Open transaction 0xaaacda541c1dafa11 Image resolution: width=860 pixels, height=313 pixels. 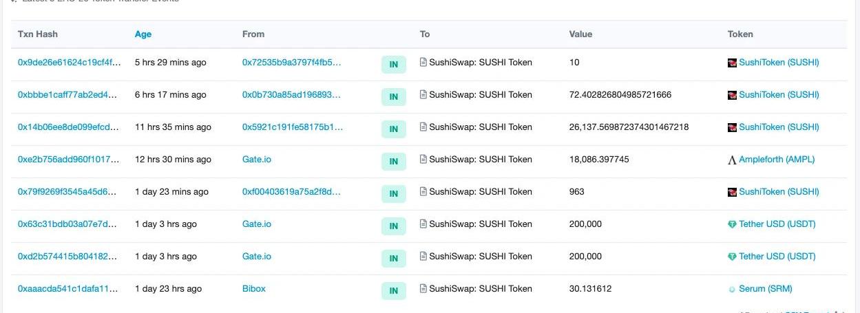click(69, 288)
